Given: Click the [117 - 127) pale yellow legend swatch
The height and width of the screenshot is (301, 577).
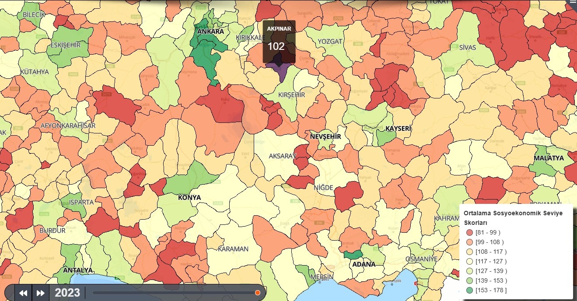Looking at the screenshot, I should click(470, 261).
